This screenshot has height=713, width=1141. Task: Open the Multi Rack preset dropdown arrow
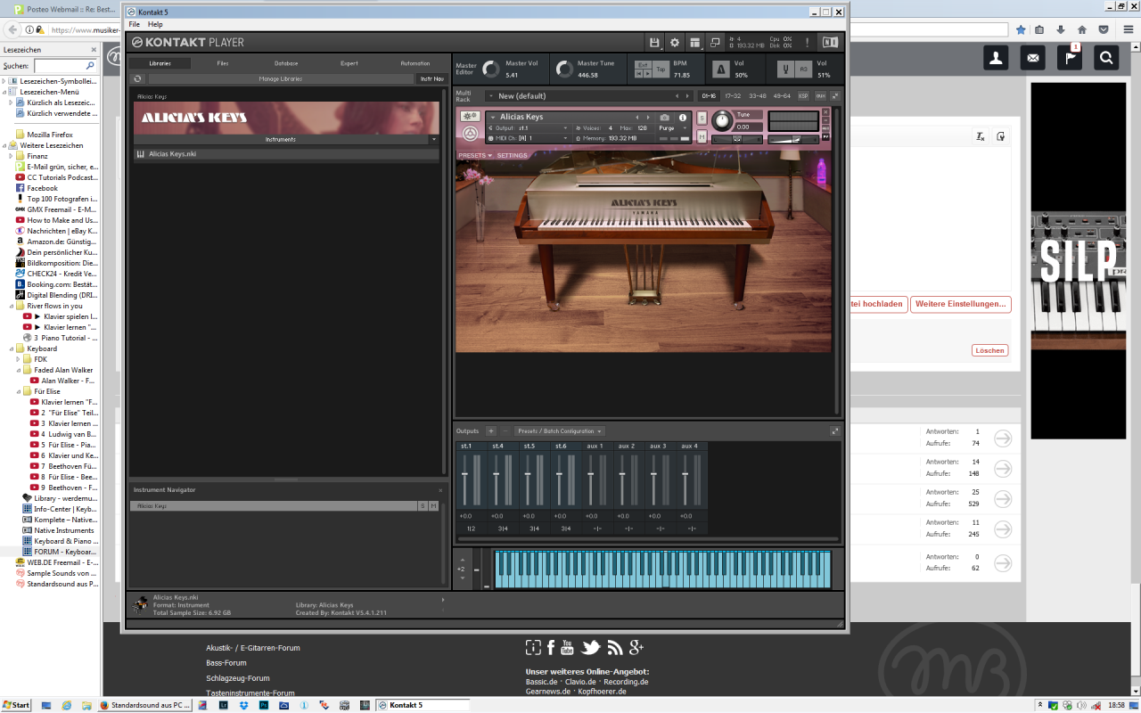(490, 95)
